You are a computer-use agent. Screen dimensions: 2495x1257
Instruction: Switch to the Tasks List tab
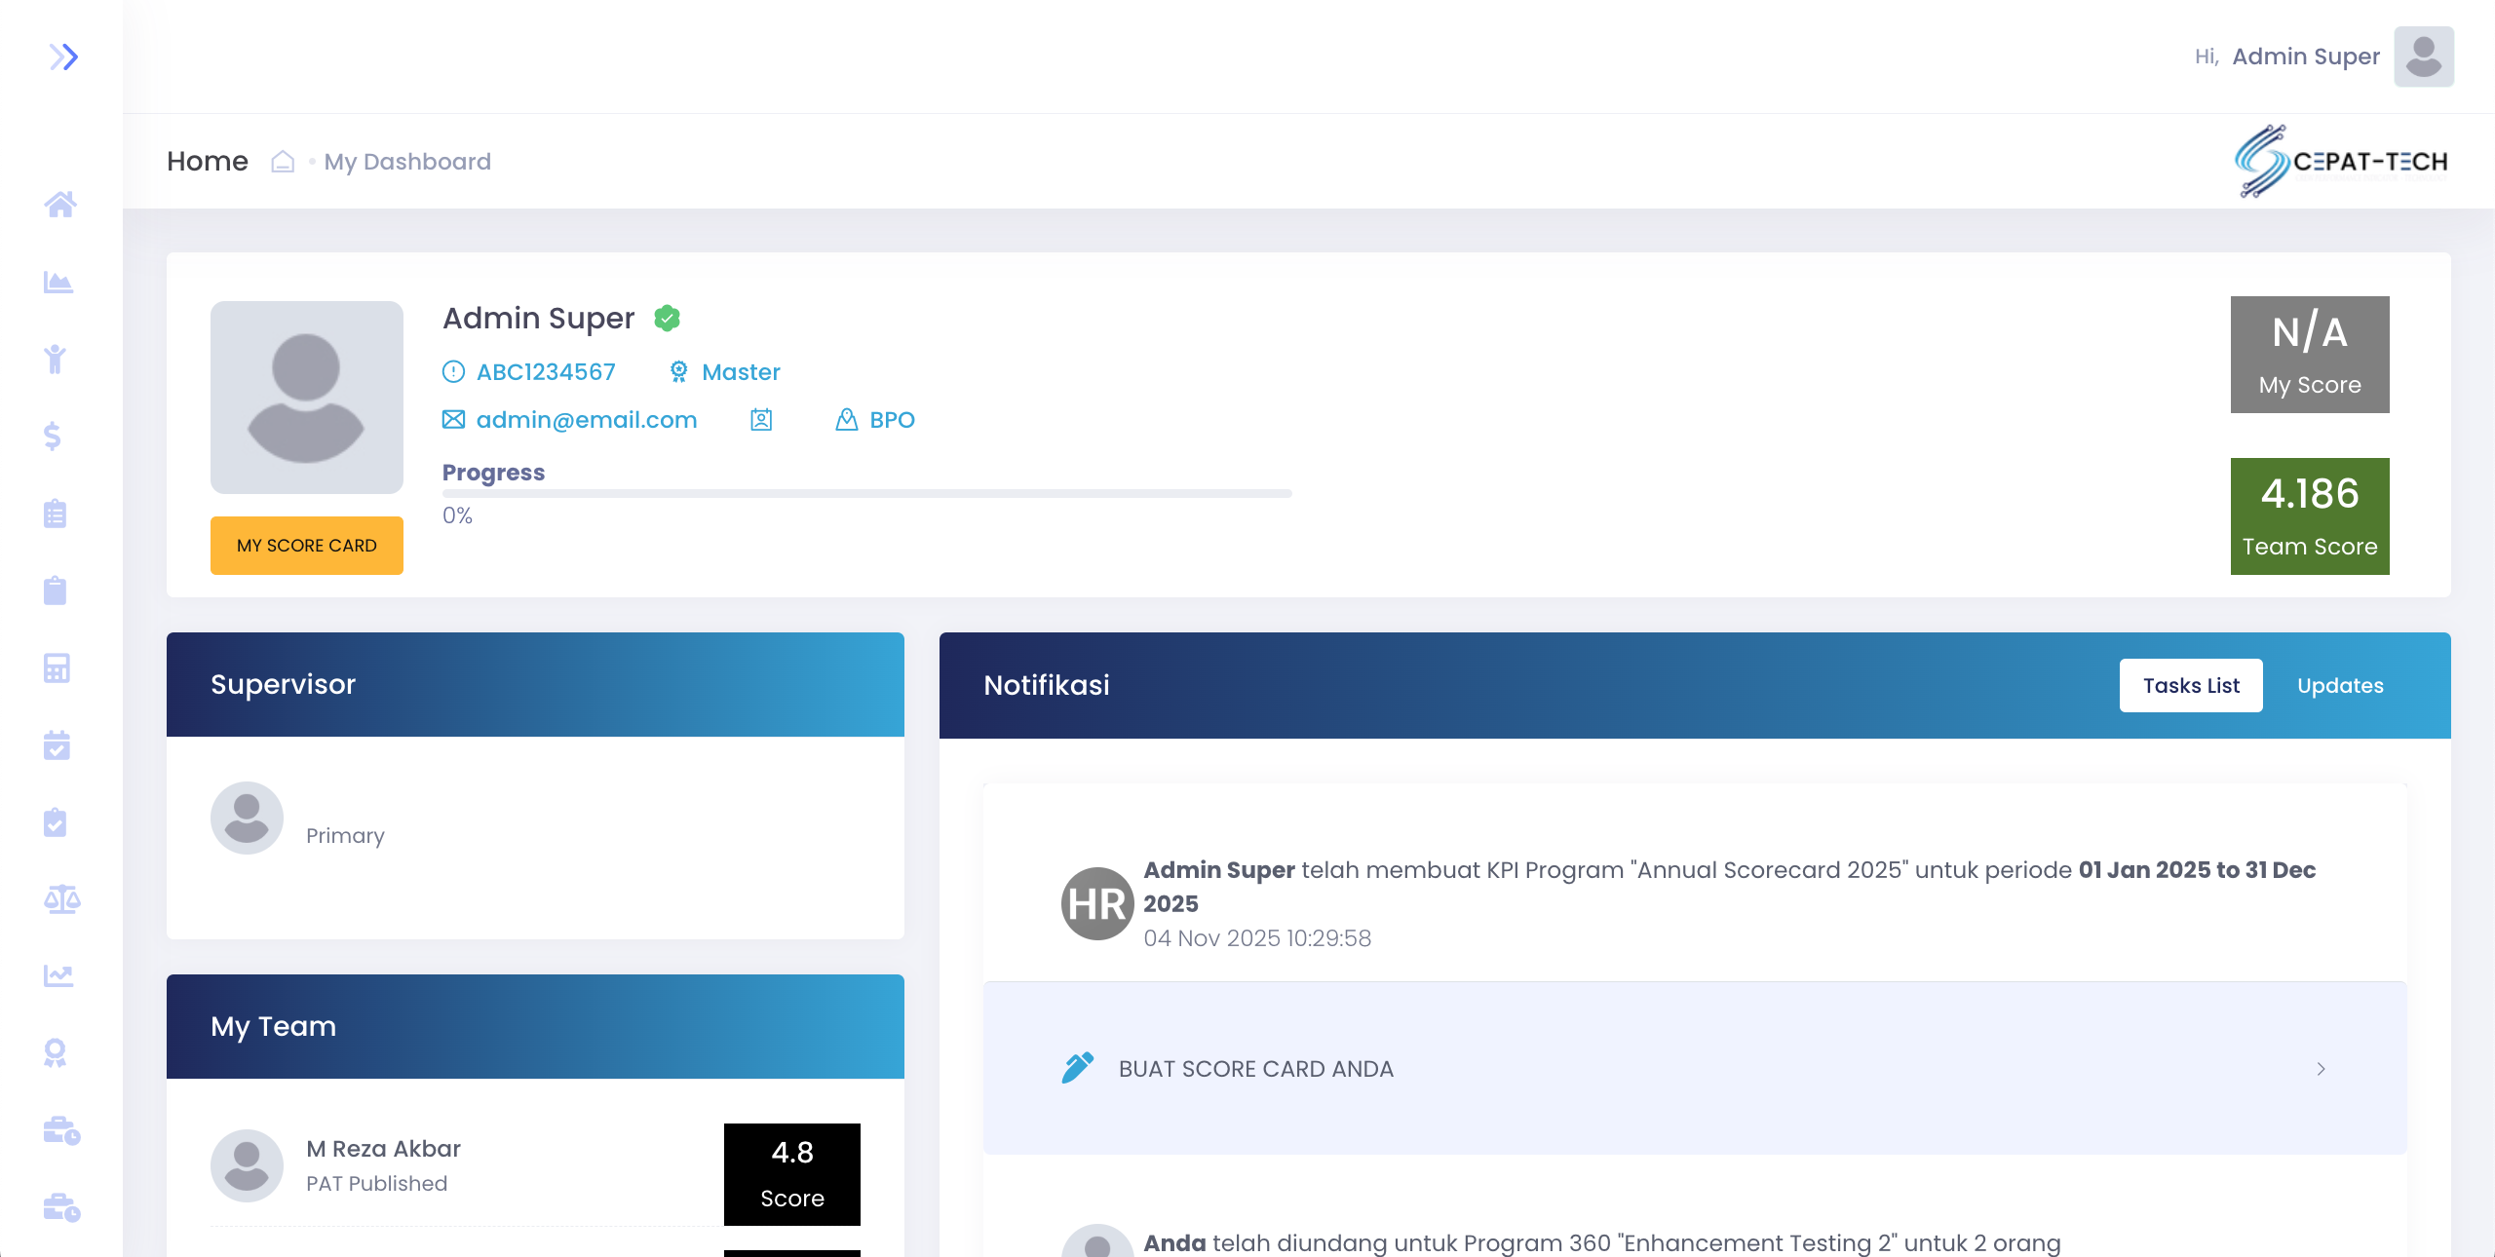[x=2190, y=685]
